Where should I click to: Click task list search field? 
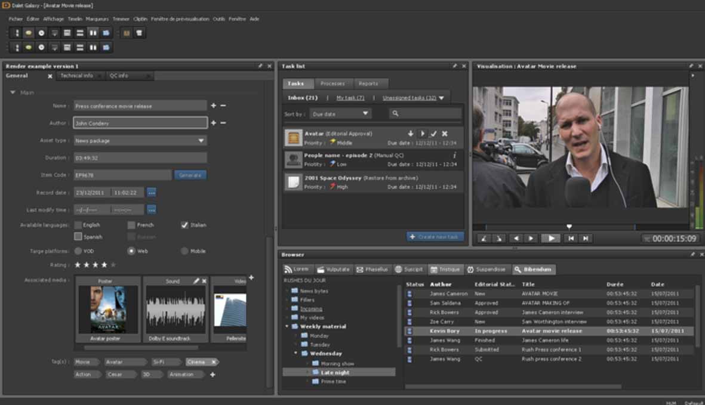(x=425, y=113)
